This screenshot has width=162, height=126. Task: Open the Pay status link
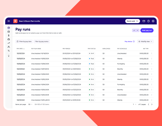(128, 41)
